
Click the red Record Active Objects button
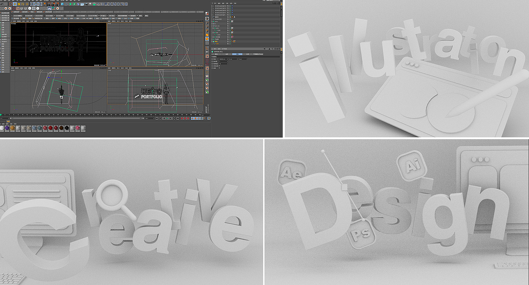pyautogui.click(x=182, y=118)
